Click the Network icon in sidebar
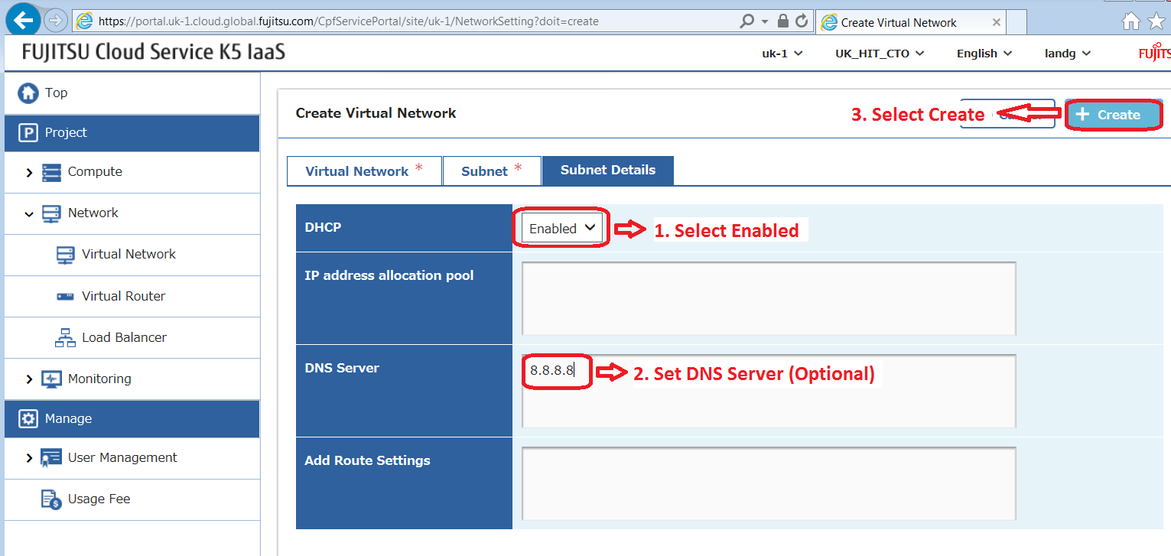 [x=51, y=213]
